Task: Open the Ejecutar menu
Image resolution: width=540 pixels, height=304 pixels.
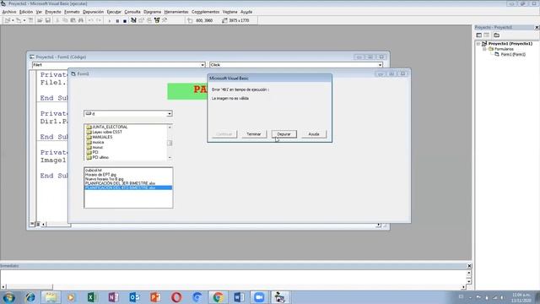Action: [114, 12]
